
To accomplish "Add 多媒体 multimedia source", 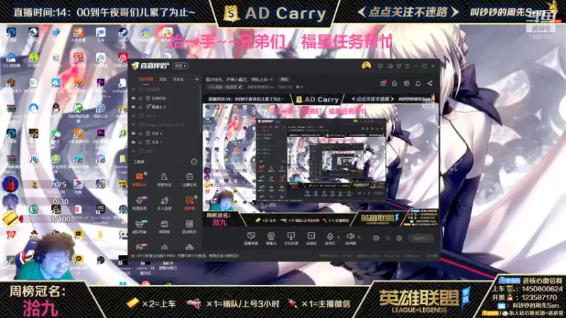I will 311,238.
